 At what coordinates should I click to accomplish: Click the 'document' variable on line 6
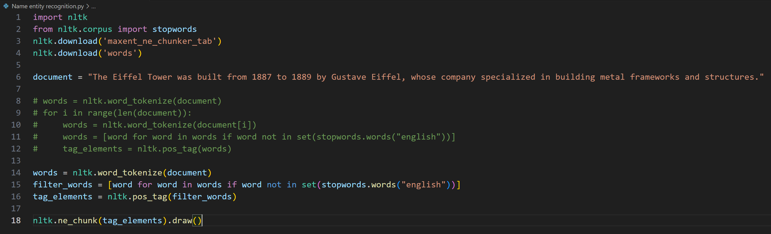(x=53, y=77)
